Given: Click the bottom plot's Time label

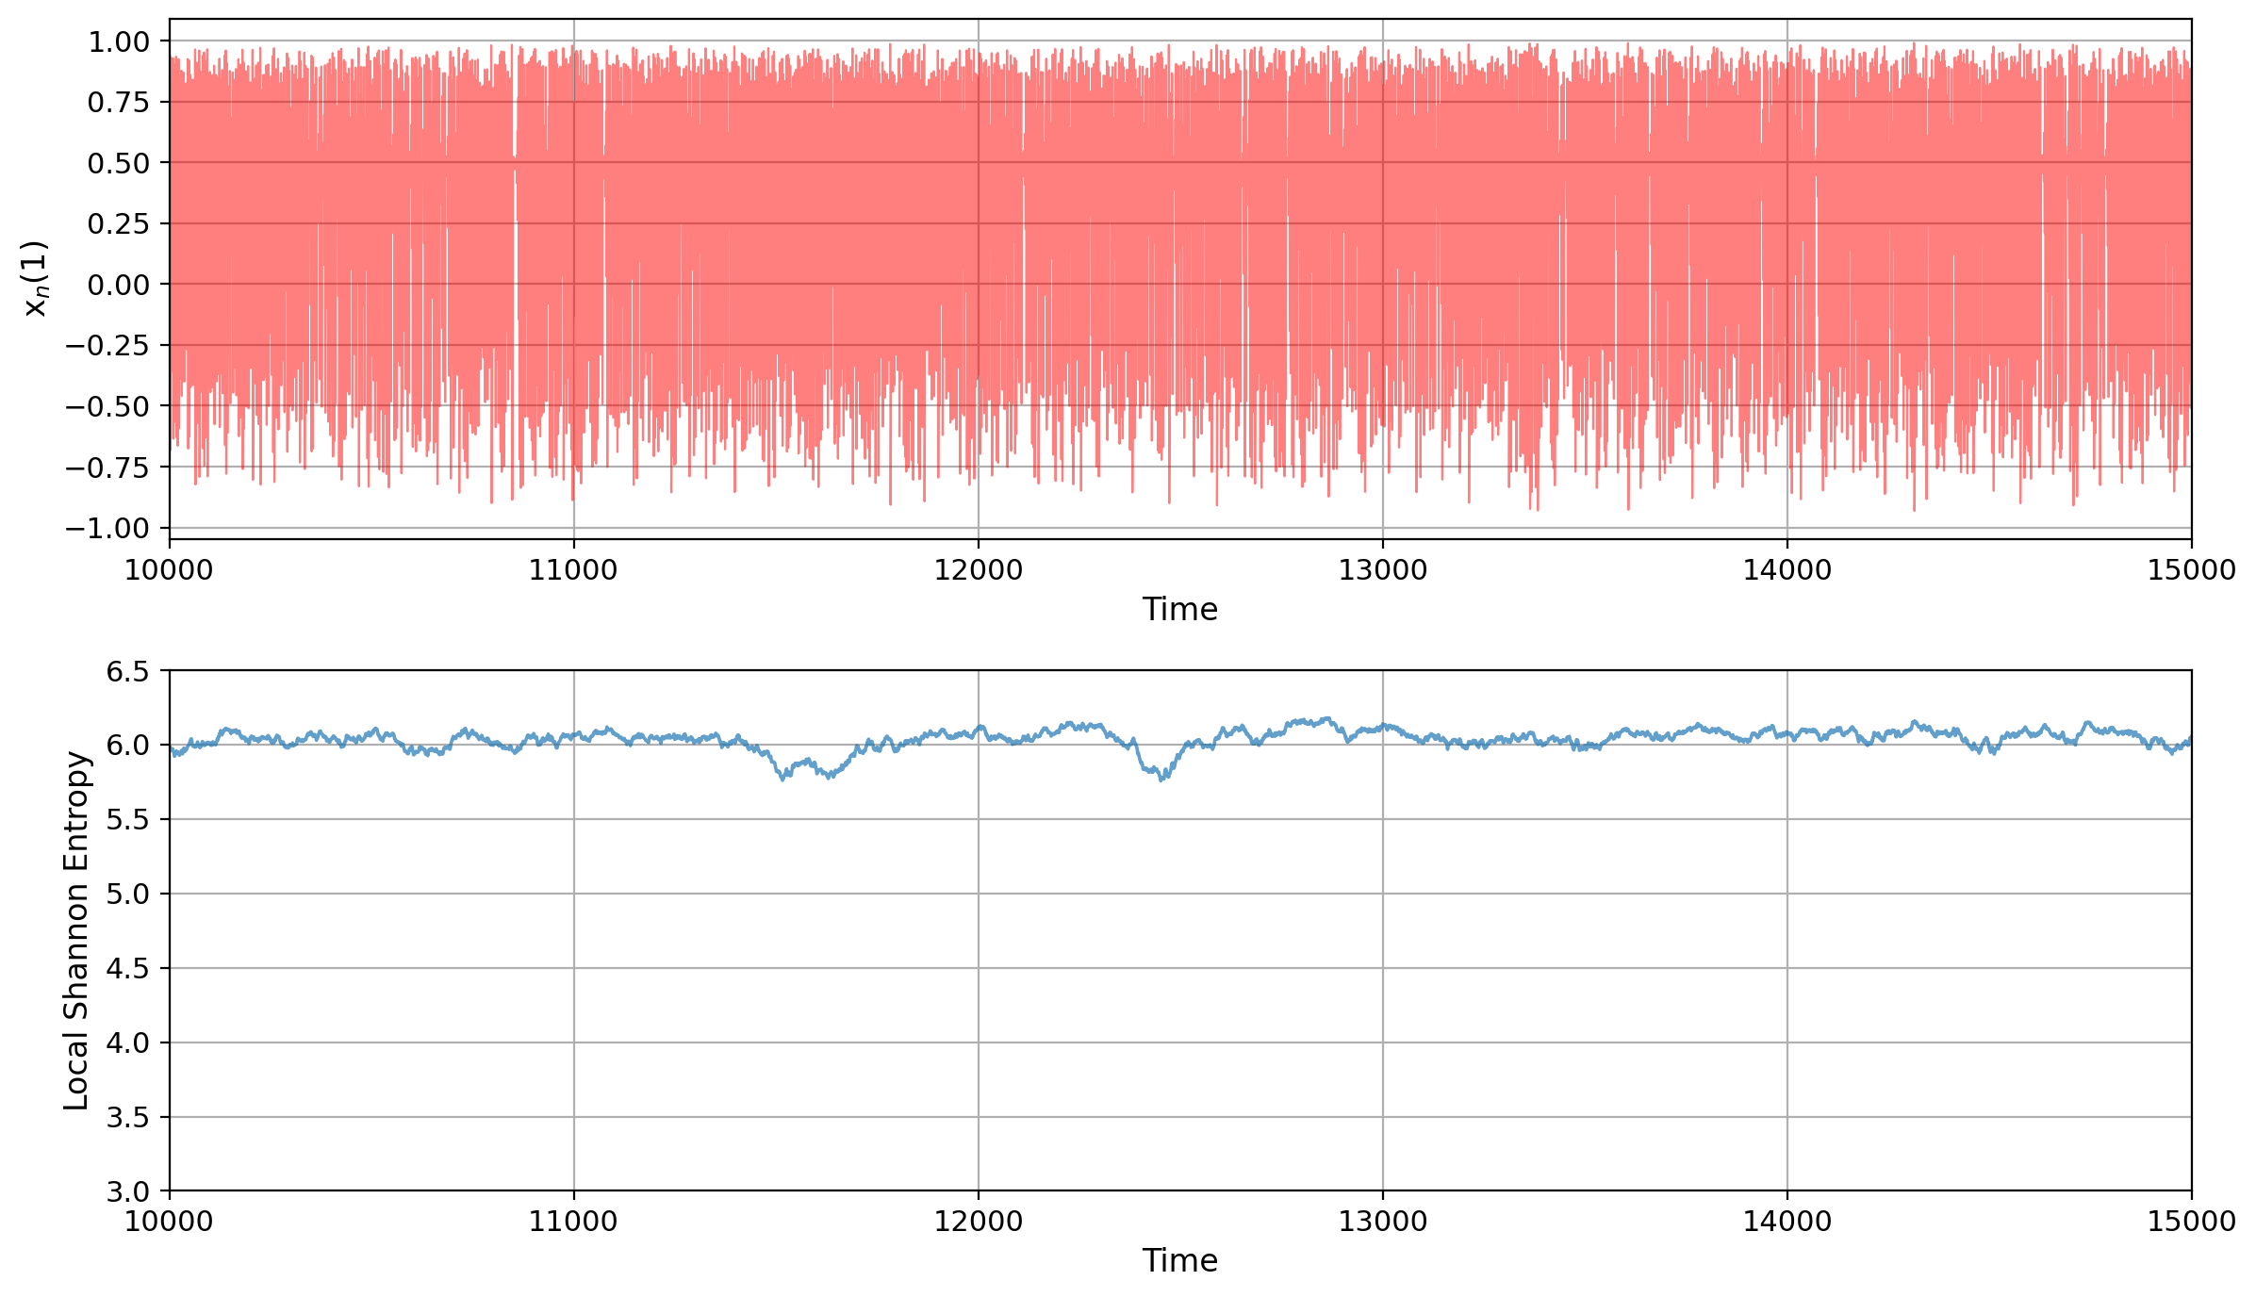Looking at the screenshot, I should pos(1179,1261).
